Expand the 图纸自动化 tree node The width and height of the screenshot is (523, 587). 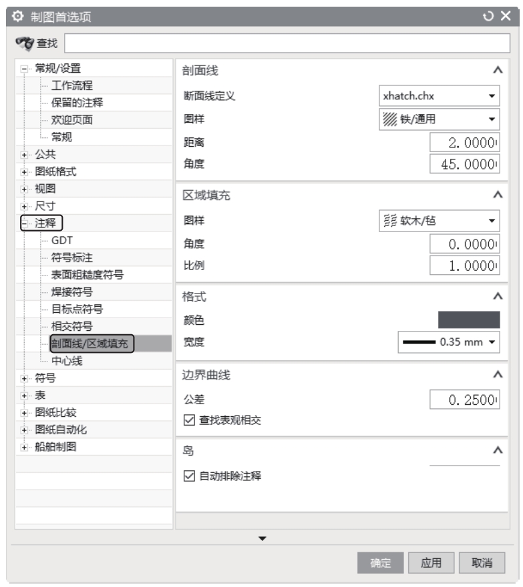tap(24, 430)
